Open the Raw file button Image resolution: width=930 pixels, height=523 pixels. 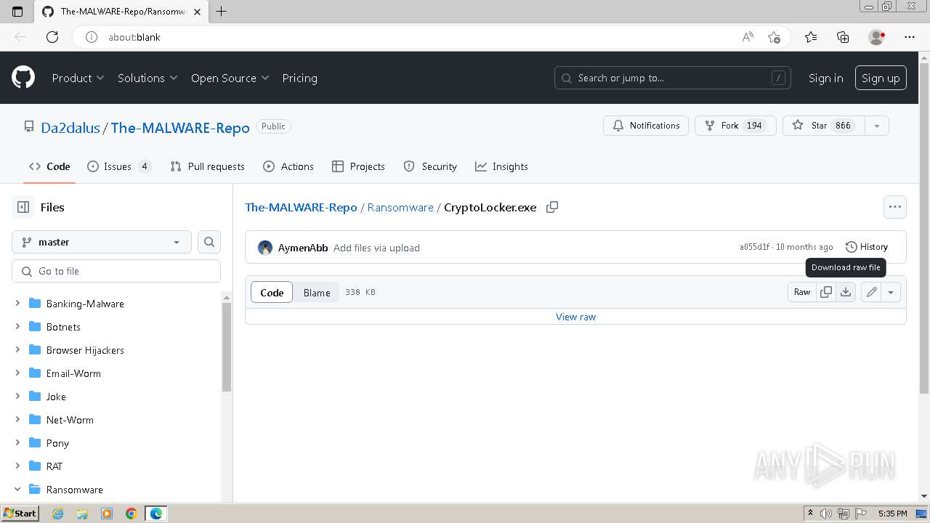pyautogui.click(x=802, y=292)
